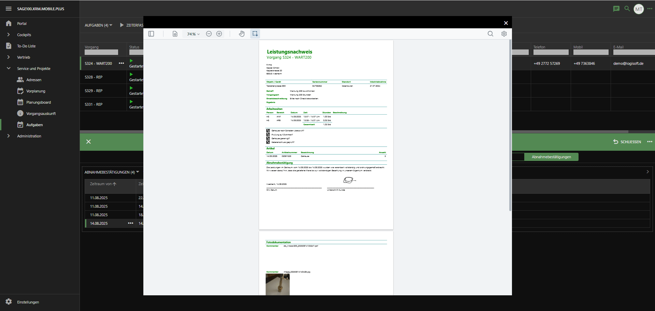Open the Planungsboard menu item
This screenshot has width=655, height=311.
pos(39,102)
